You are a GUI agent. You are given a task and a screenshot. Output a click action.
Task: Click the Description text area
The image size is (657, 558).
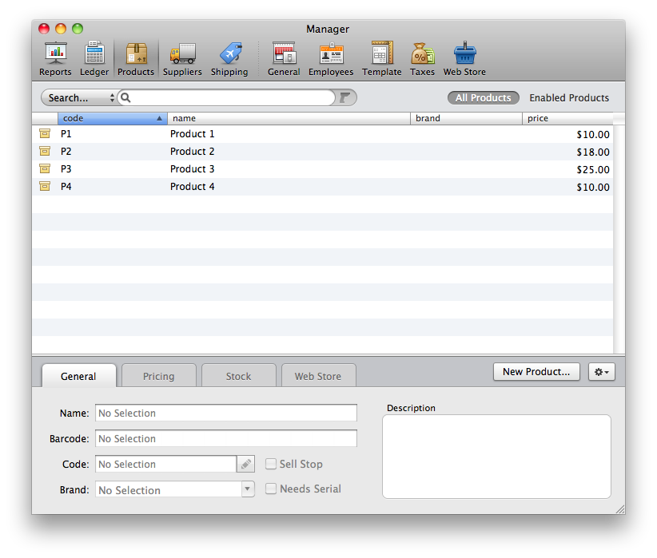tap(496, 457)
